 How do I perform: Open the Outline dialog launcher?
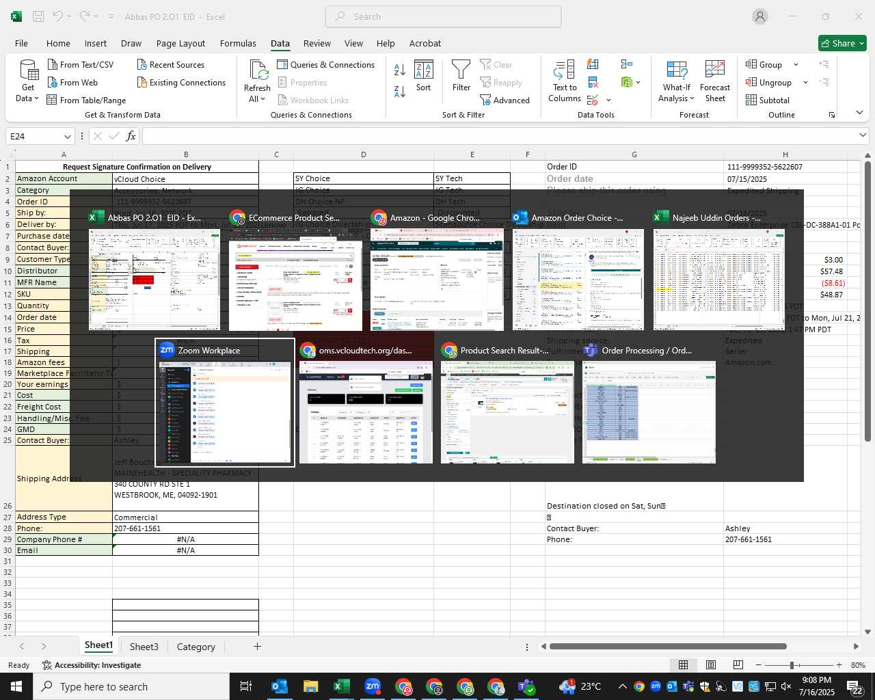tap(832, 115)
